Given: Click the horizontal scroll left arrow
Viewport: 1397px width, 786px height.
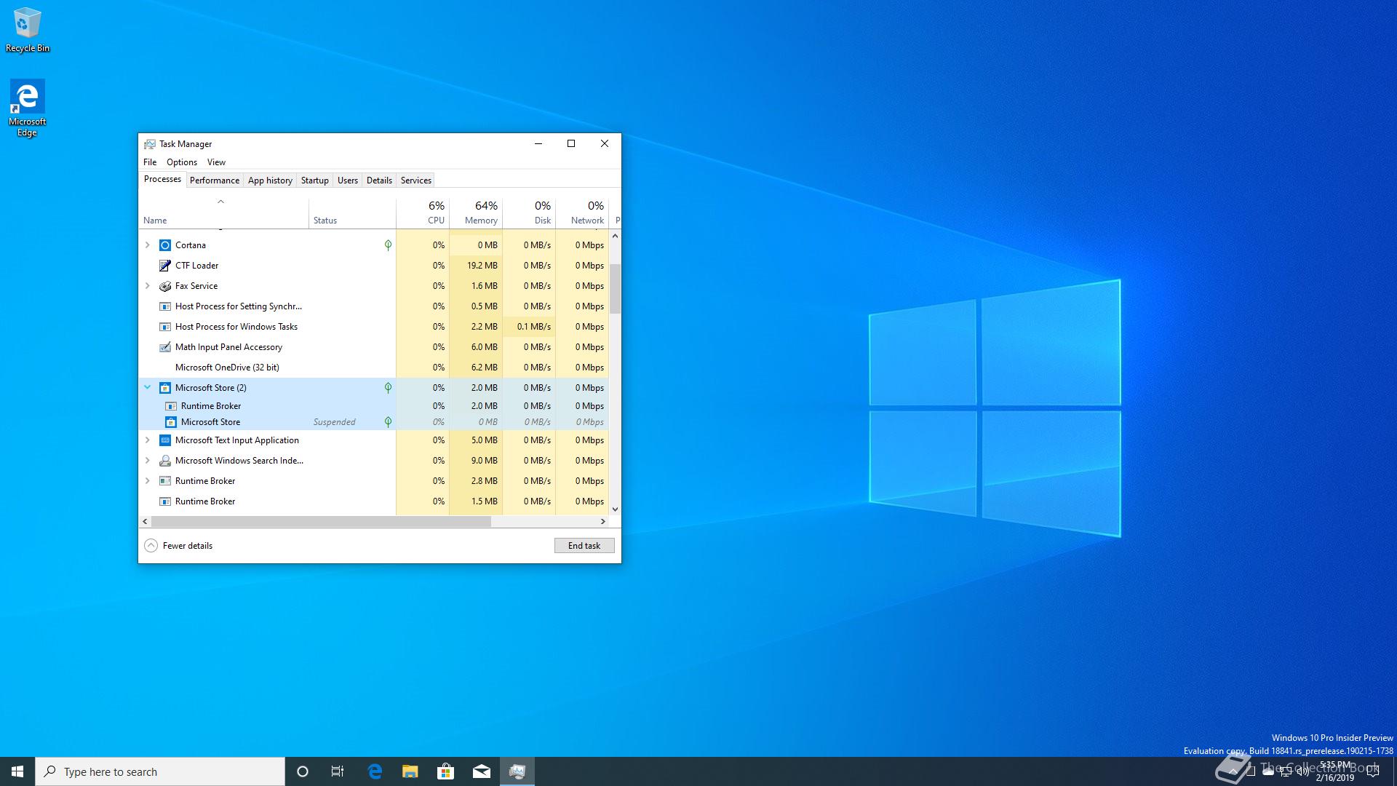Looking at the screenshot, I should tap(145, 522).
